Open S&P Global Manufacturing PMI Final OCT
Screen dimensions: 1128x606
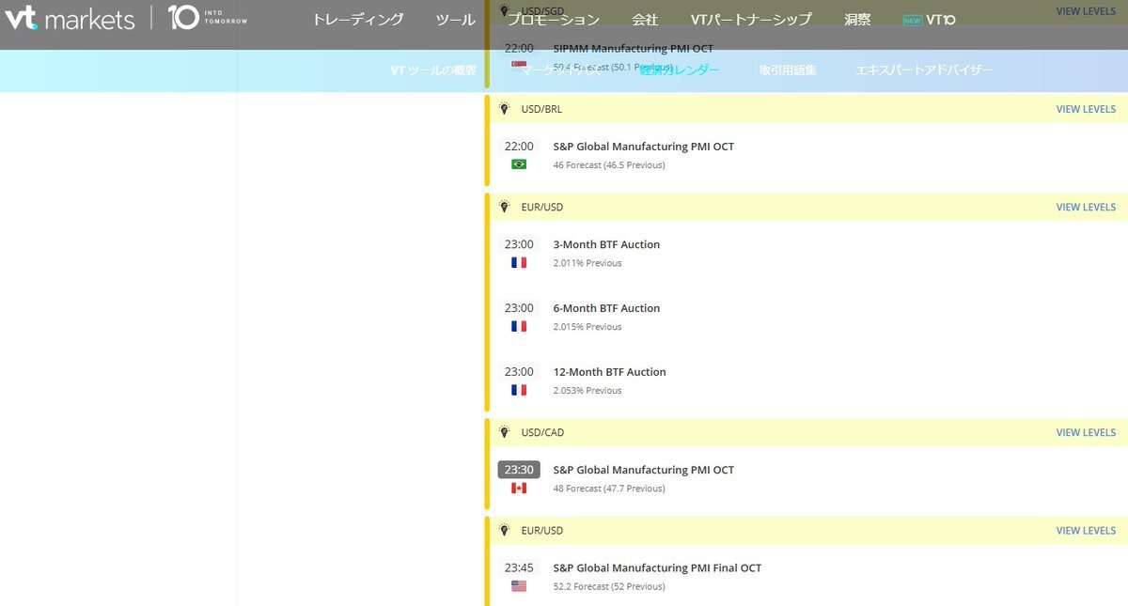pyautogui.click(x=657, y=567)
